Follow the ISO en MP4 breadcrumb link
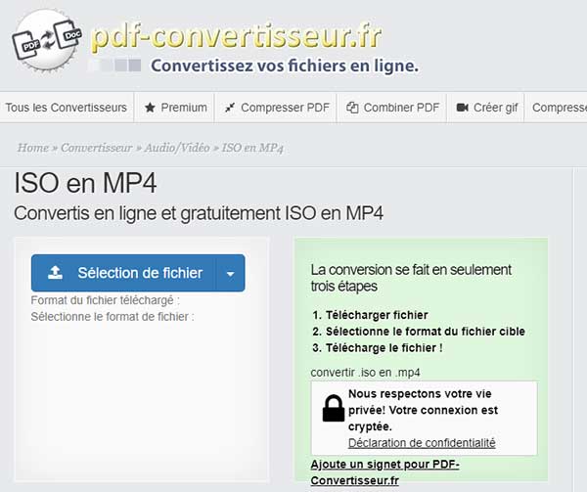The width and height of the screenshot is (587, 492). (x=252, y=148)
